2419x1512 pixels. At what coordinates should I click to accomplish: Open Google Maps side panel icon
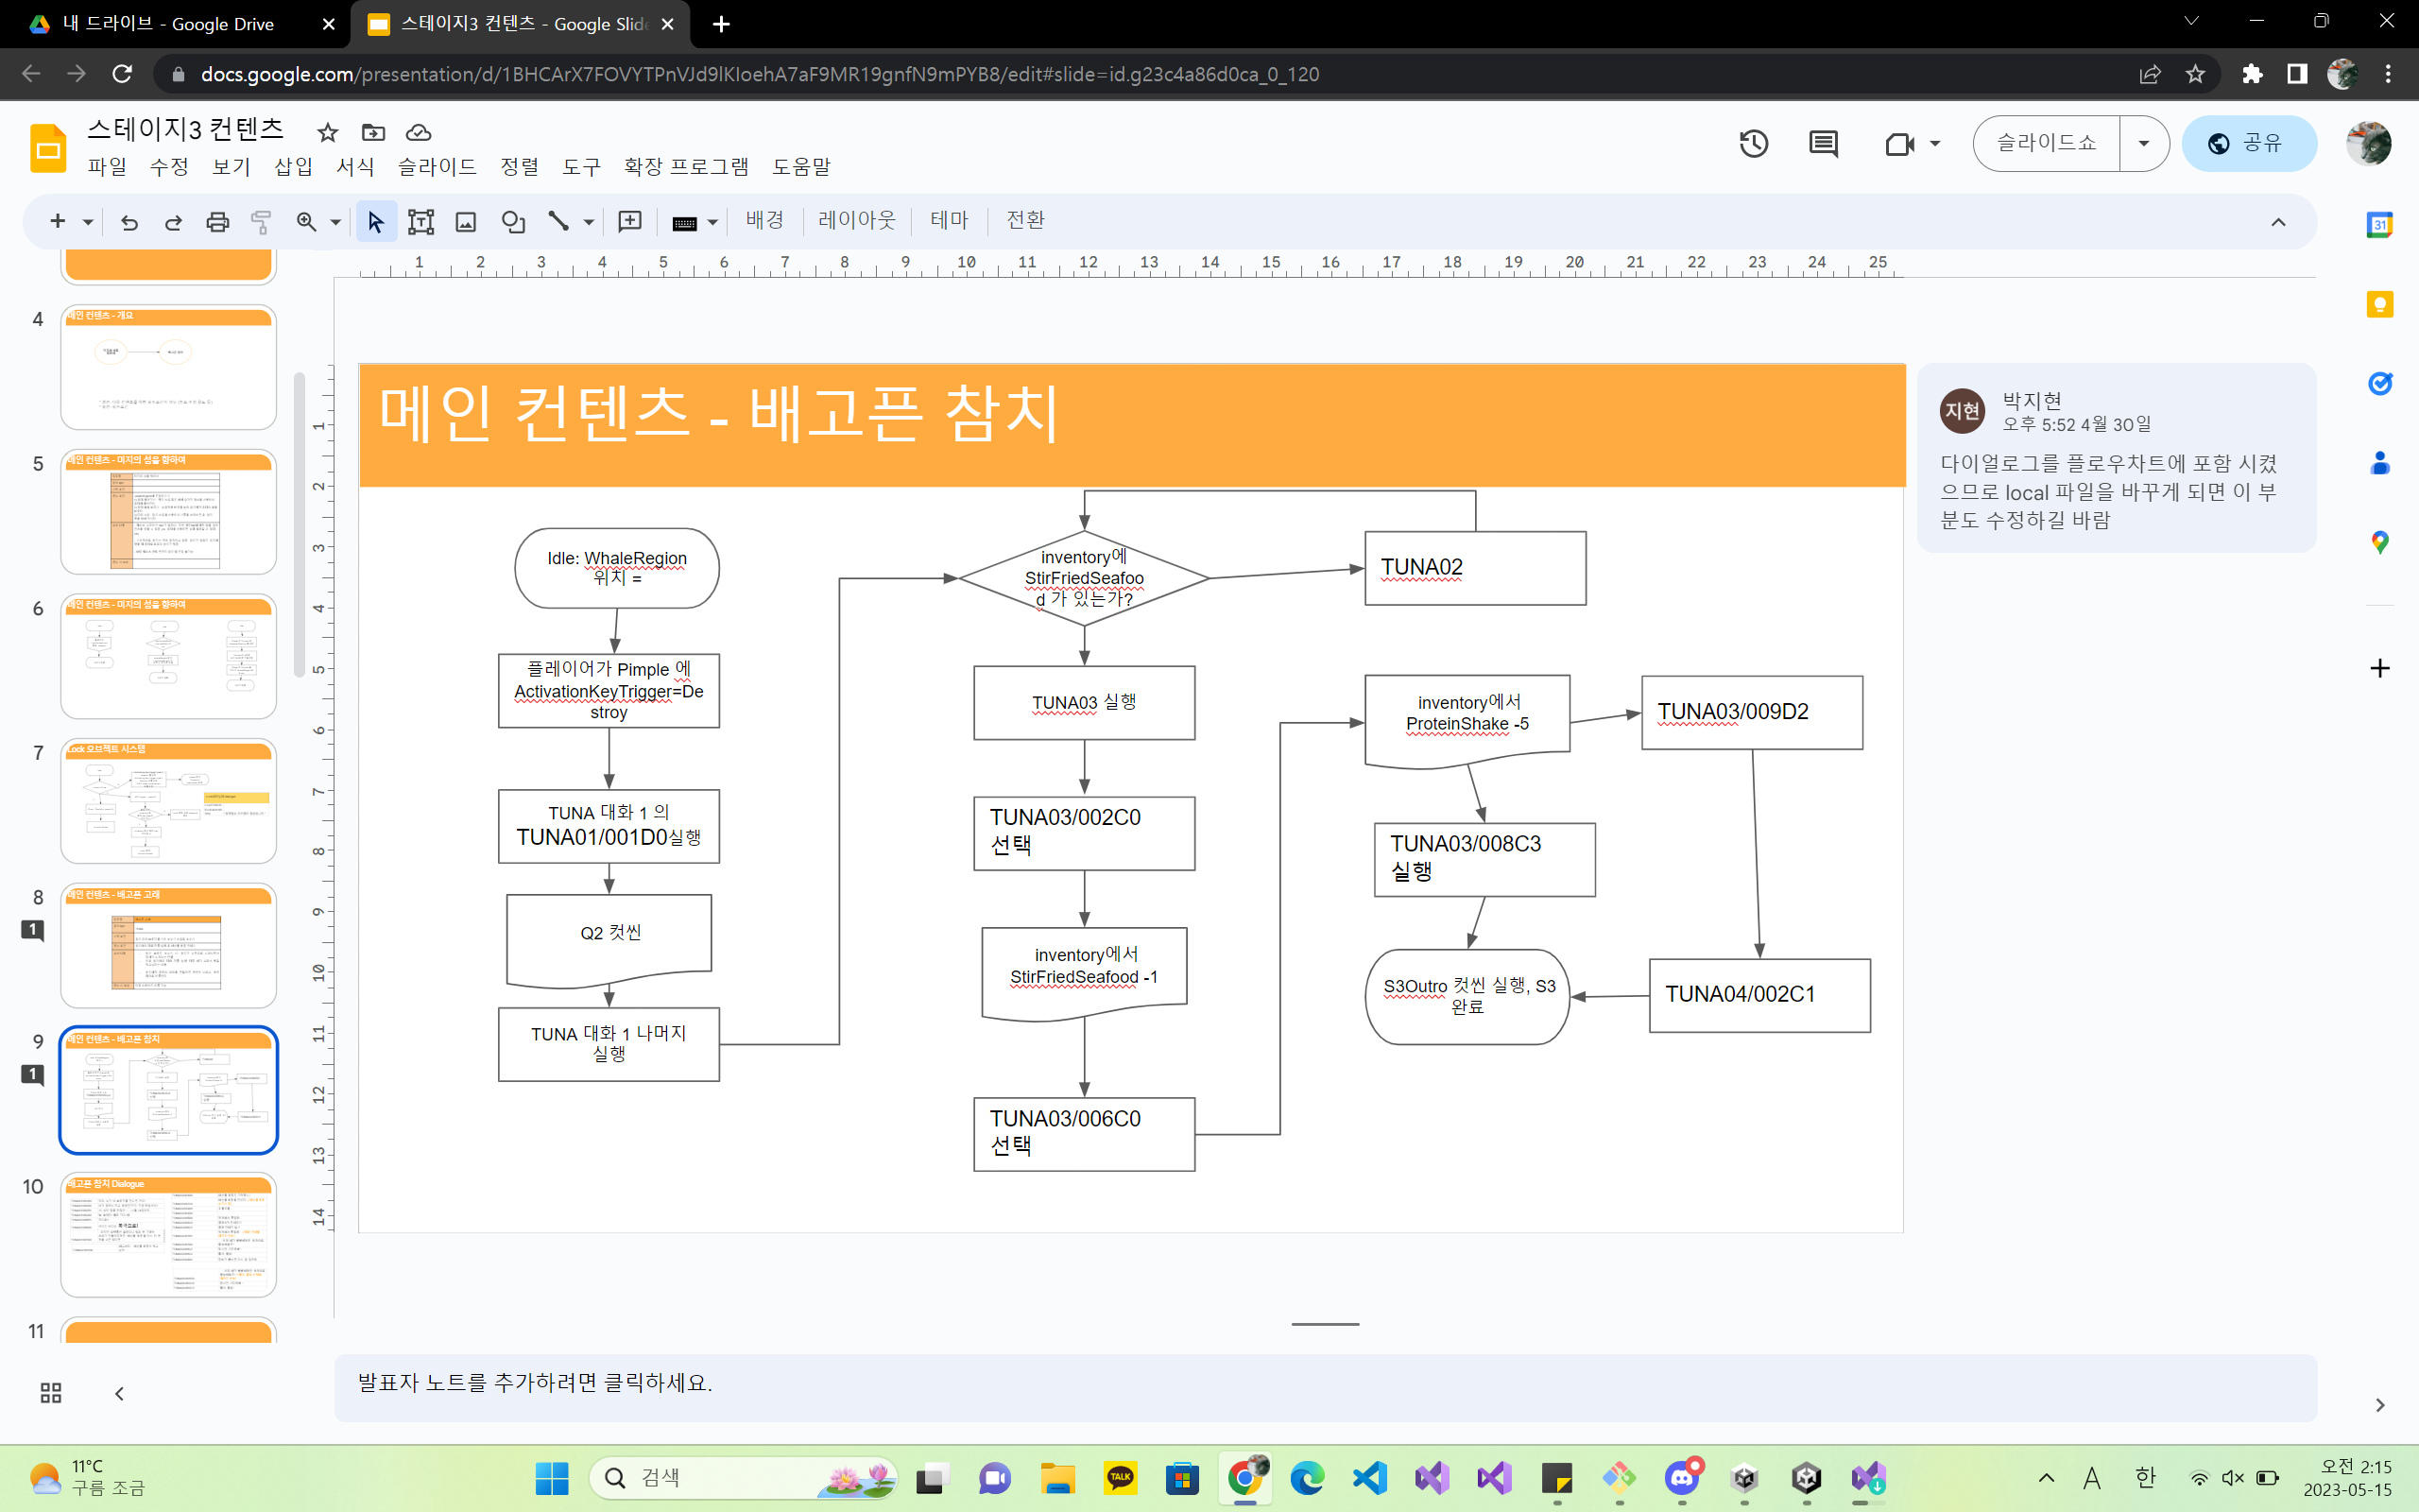click(x=2380, y=542)
